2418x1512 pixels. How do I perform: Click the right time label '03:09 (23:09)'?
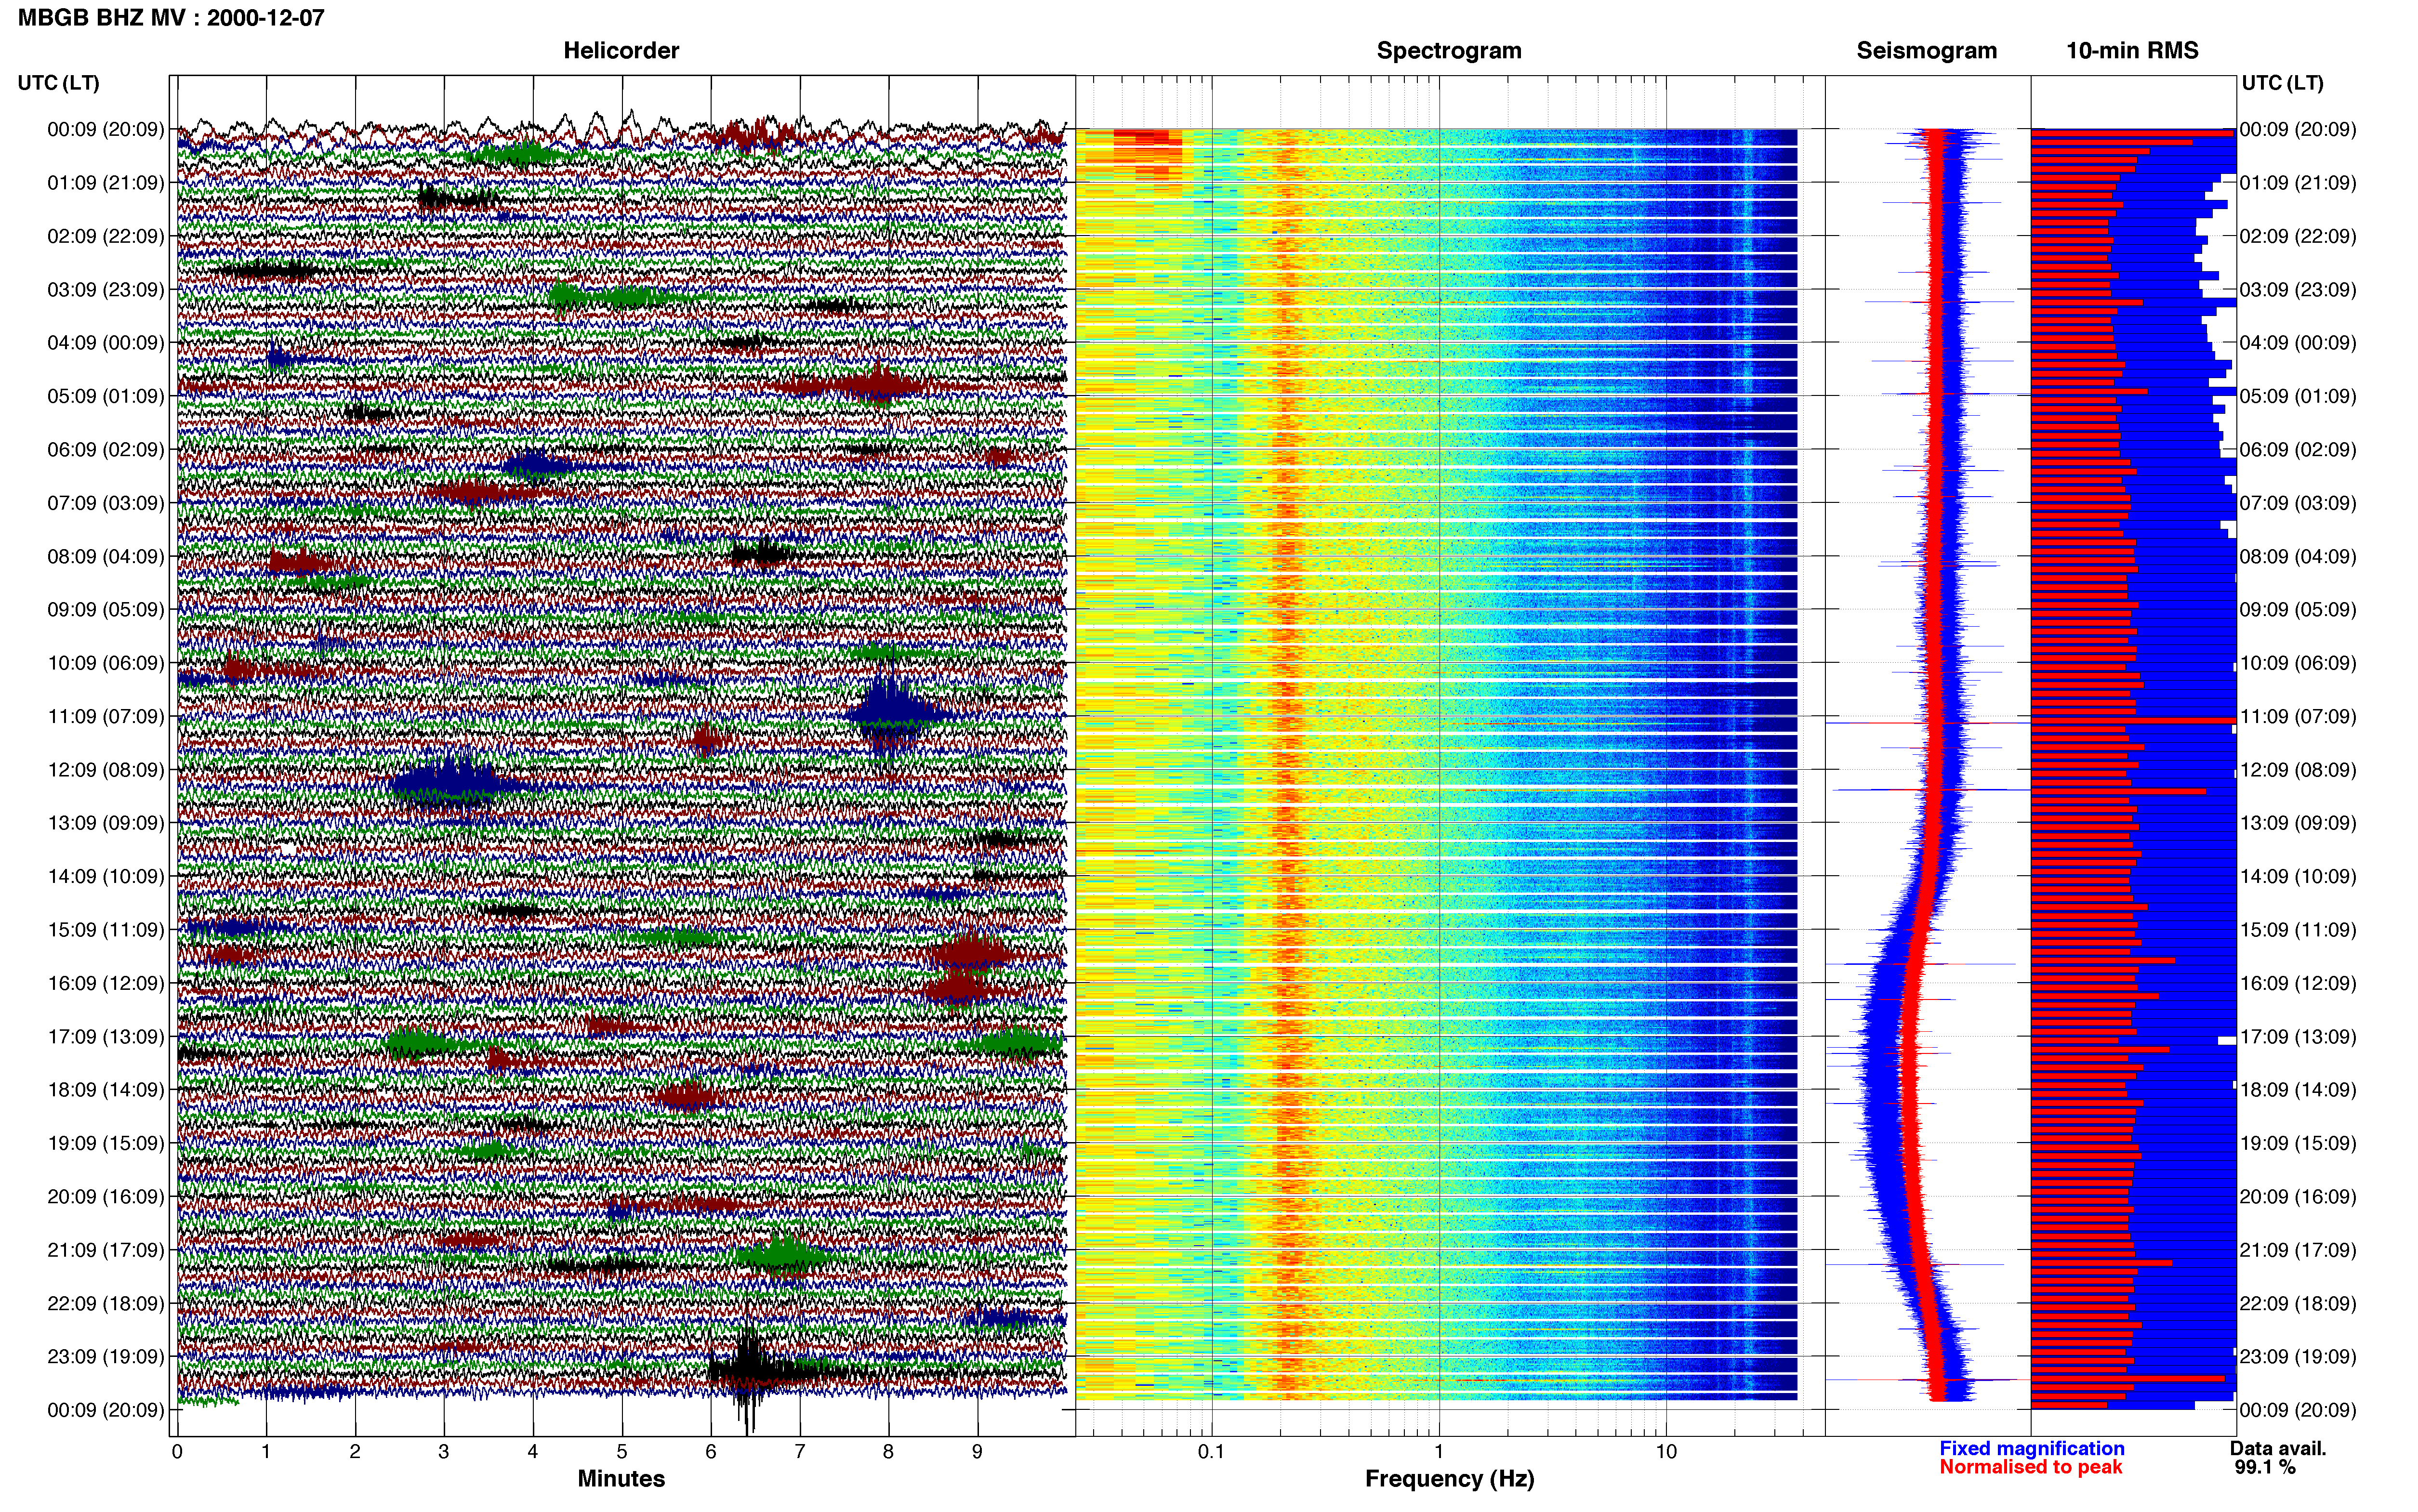point(2297,290)
